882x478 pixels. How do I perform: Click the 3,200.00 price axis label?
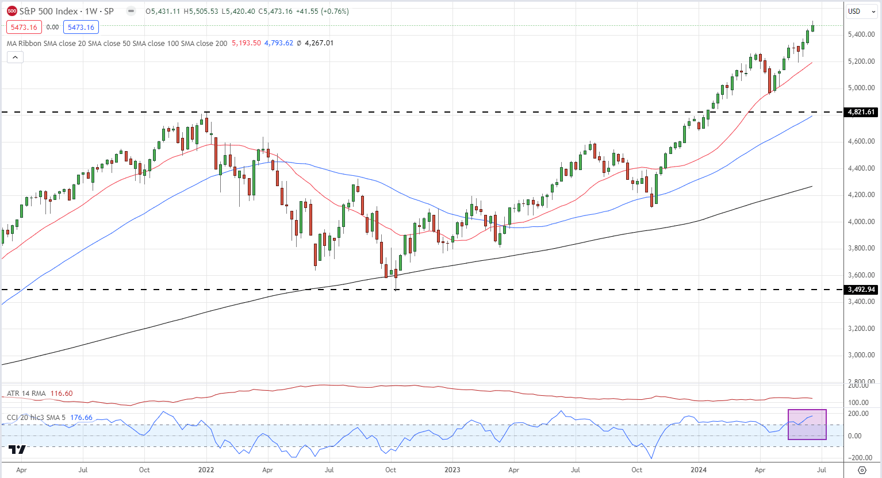pos(861,329)
